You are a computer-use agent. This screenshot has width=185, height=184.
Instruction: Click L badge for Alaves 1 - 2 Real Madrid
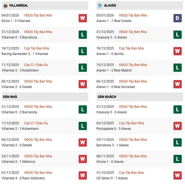[x=177, y=68]
